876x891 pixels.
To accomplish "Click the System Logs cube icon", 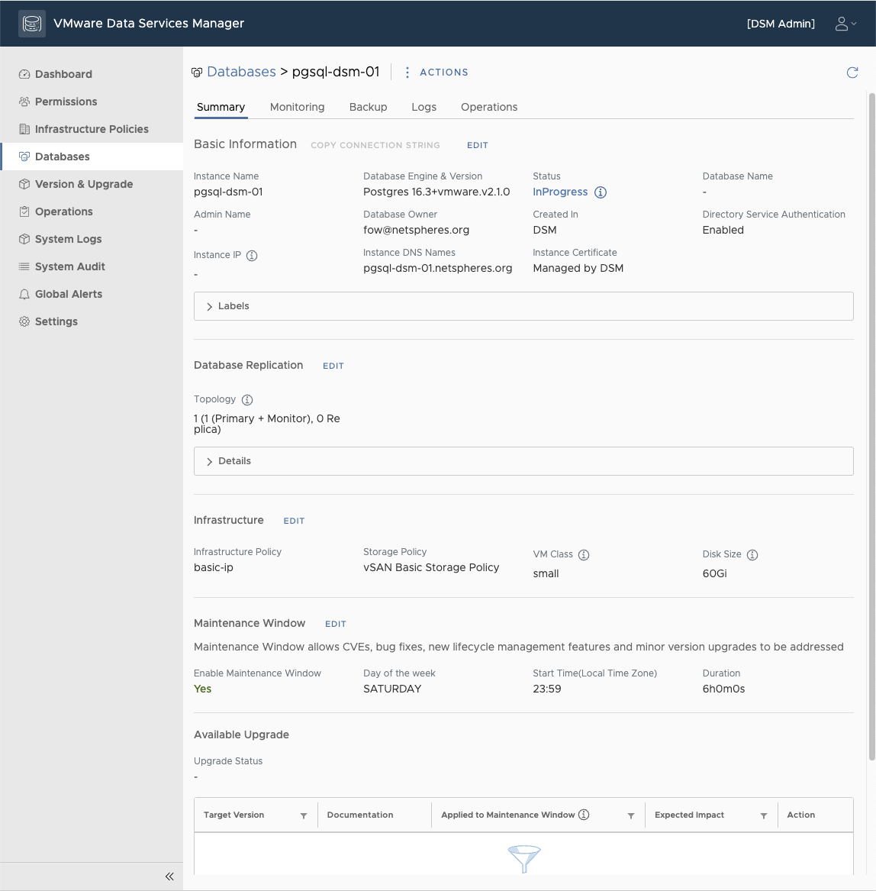I will tap(24, 239).
